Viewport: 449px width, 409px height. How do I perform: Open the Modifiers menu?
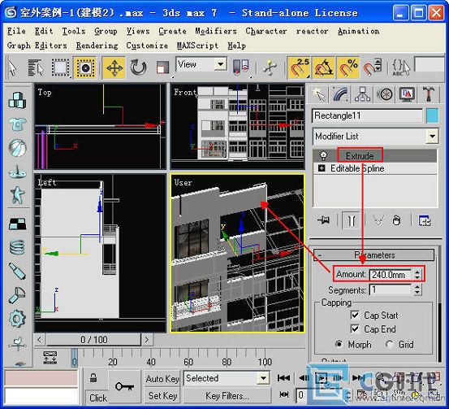(x=216, y=31)
